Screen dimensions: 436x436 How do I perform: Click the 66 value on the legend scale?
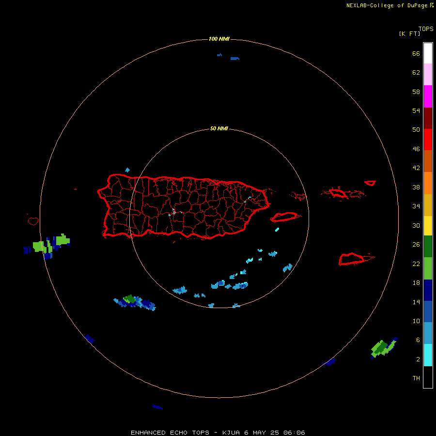tap(416, 53)
